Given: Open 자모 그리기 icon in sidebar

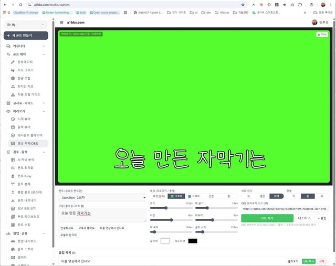Looking at the screenshot, I should 13,70.
